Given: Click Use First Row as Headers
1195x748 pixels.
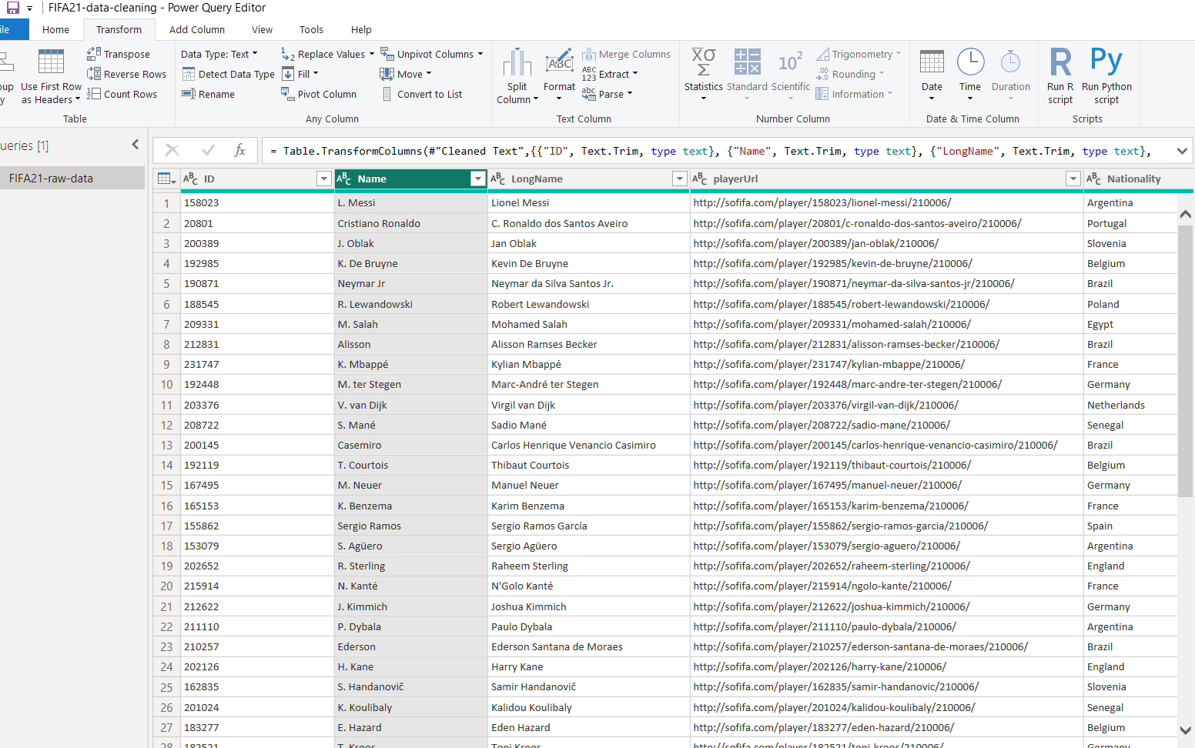Looking at the screenshot, I should [51, 74].
